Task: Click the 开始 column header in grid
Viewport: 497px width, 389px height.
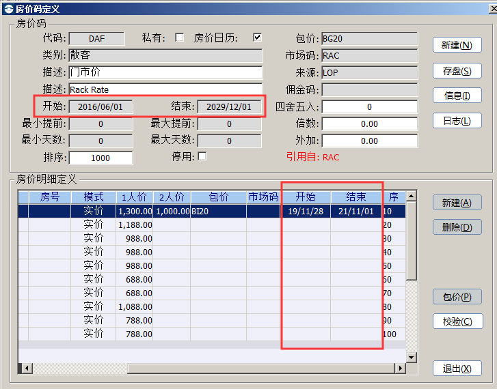Action: coord(306,197)
